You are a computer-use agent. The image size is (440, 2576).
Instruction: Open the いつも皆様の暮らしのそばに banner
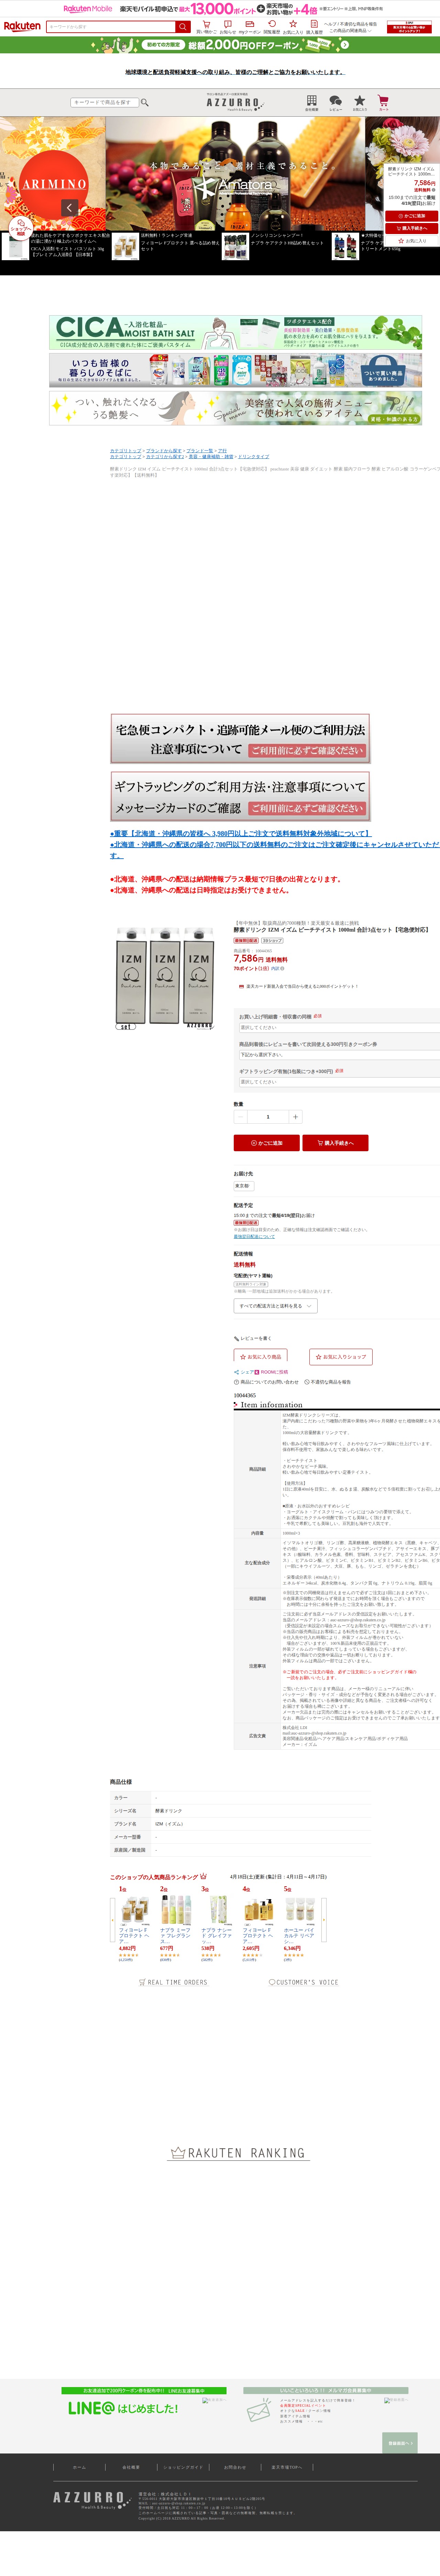(235, 370)
